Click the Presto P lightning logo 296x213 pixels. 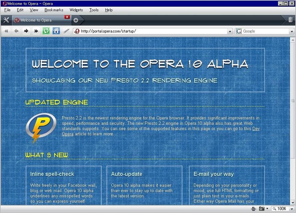pyautogui.click(x=41, y=128)
